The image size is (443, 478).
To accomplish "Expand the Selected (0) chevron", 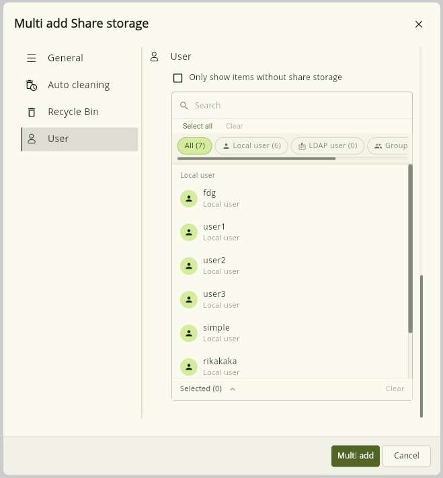I will click(233, 389).
